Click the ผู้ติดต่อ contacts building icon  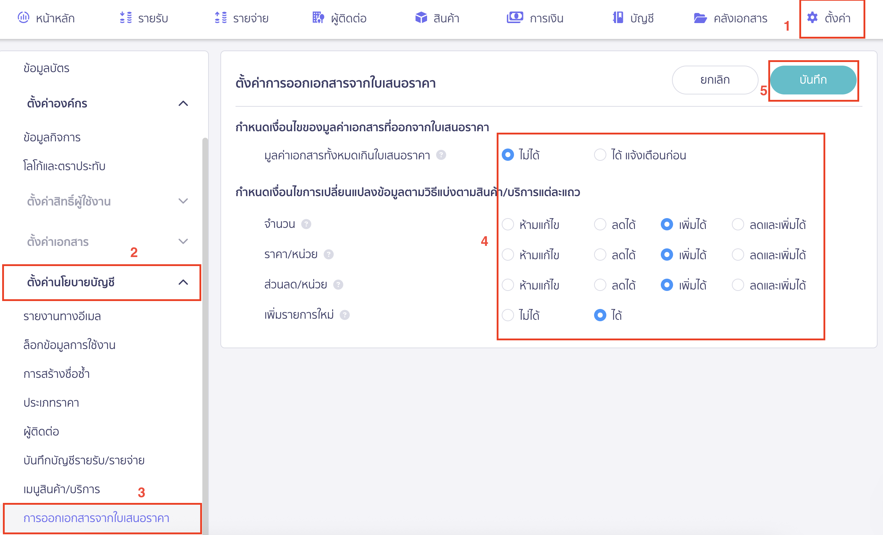click(318, 17)
